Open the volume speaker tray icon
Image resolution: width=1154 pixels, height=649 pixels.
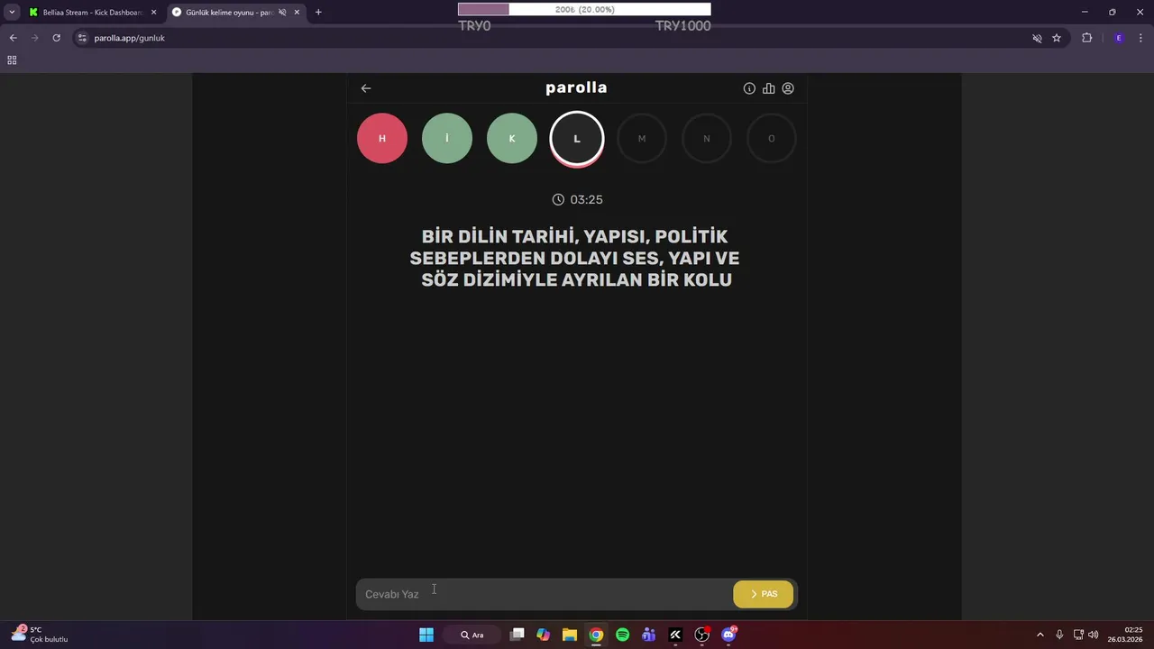pyautogui.click(x=1094, y=635)
